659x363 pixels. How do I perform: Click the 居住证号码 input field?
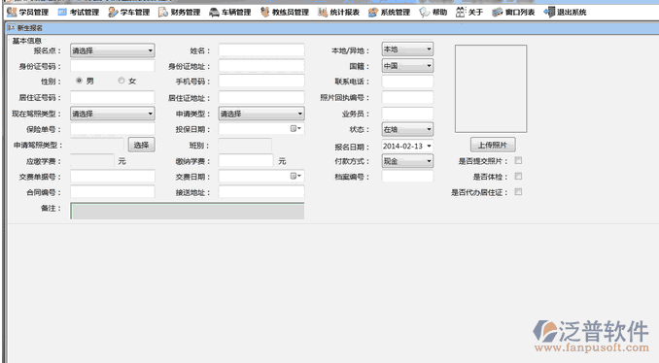112,97
